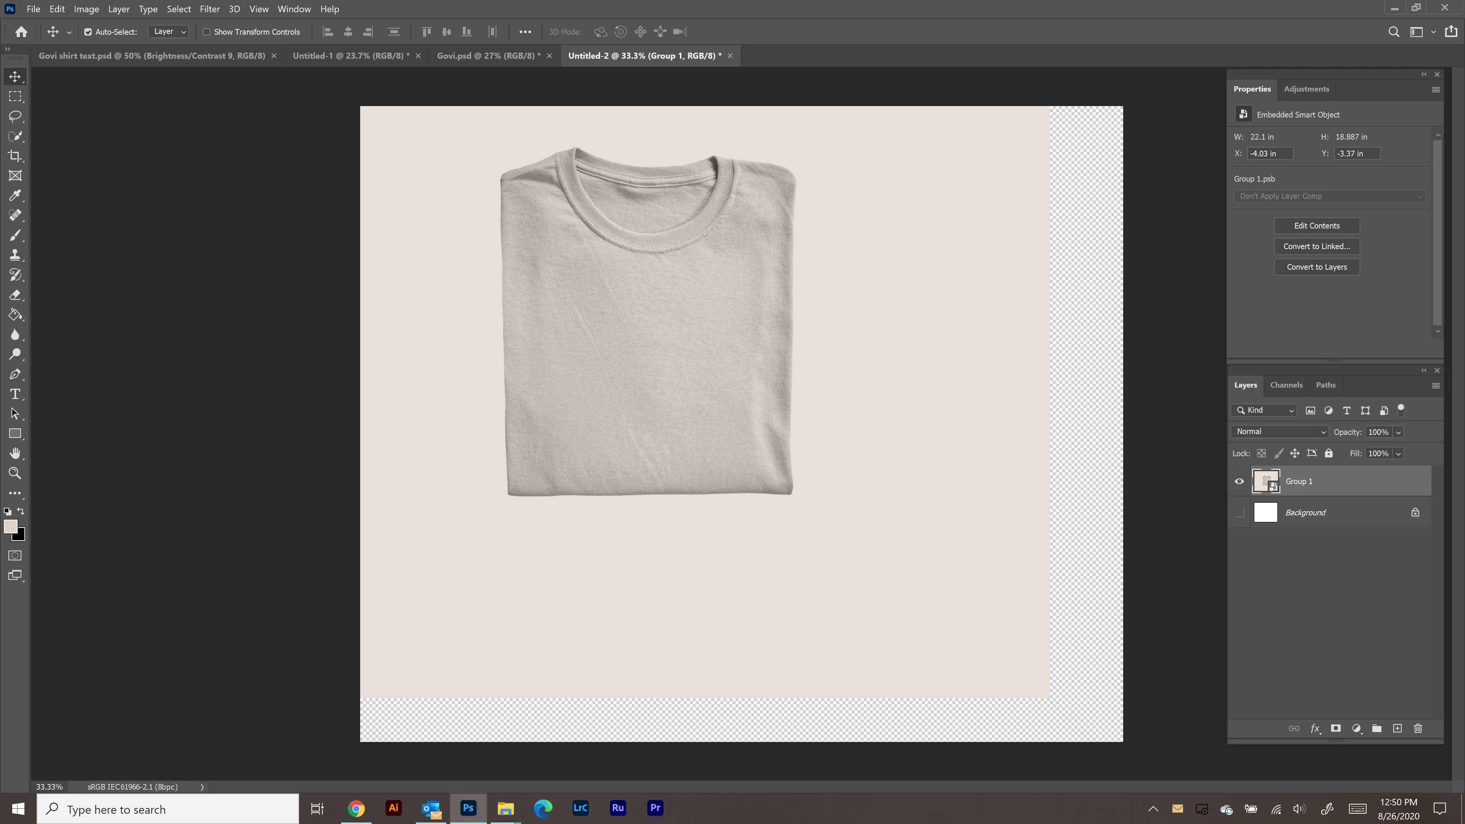
Task: Select the Lasso tool
Action: (15, 116)
